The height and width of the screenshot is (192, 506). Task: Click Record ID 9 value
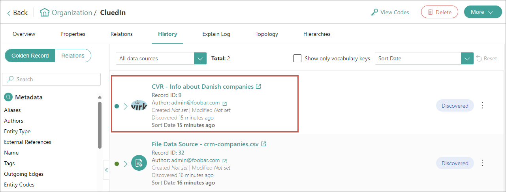180,95
